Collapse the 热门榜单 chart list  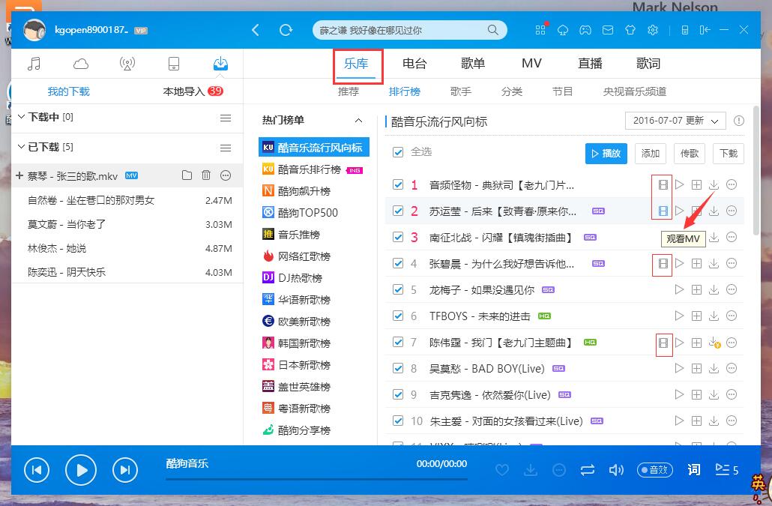[358, 121]
